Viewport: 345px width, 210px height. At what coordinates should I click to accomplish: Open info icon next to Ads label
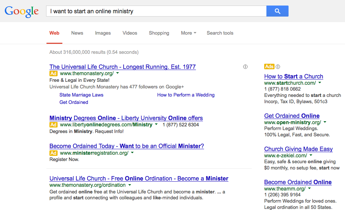tap(278, 67)
